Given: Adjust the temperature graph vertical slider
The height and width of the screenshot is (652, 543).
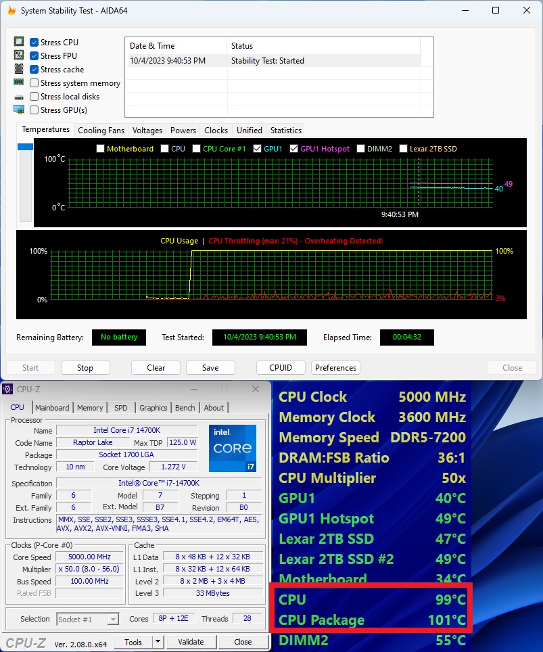Looking at the screenshot, I should 26,147.
